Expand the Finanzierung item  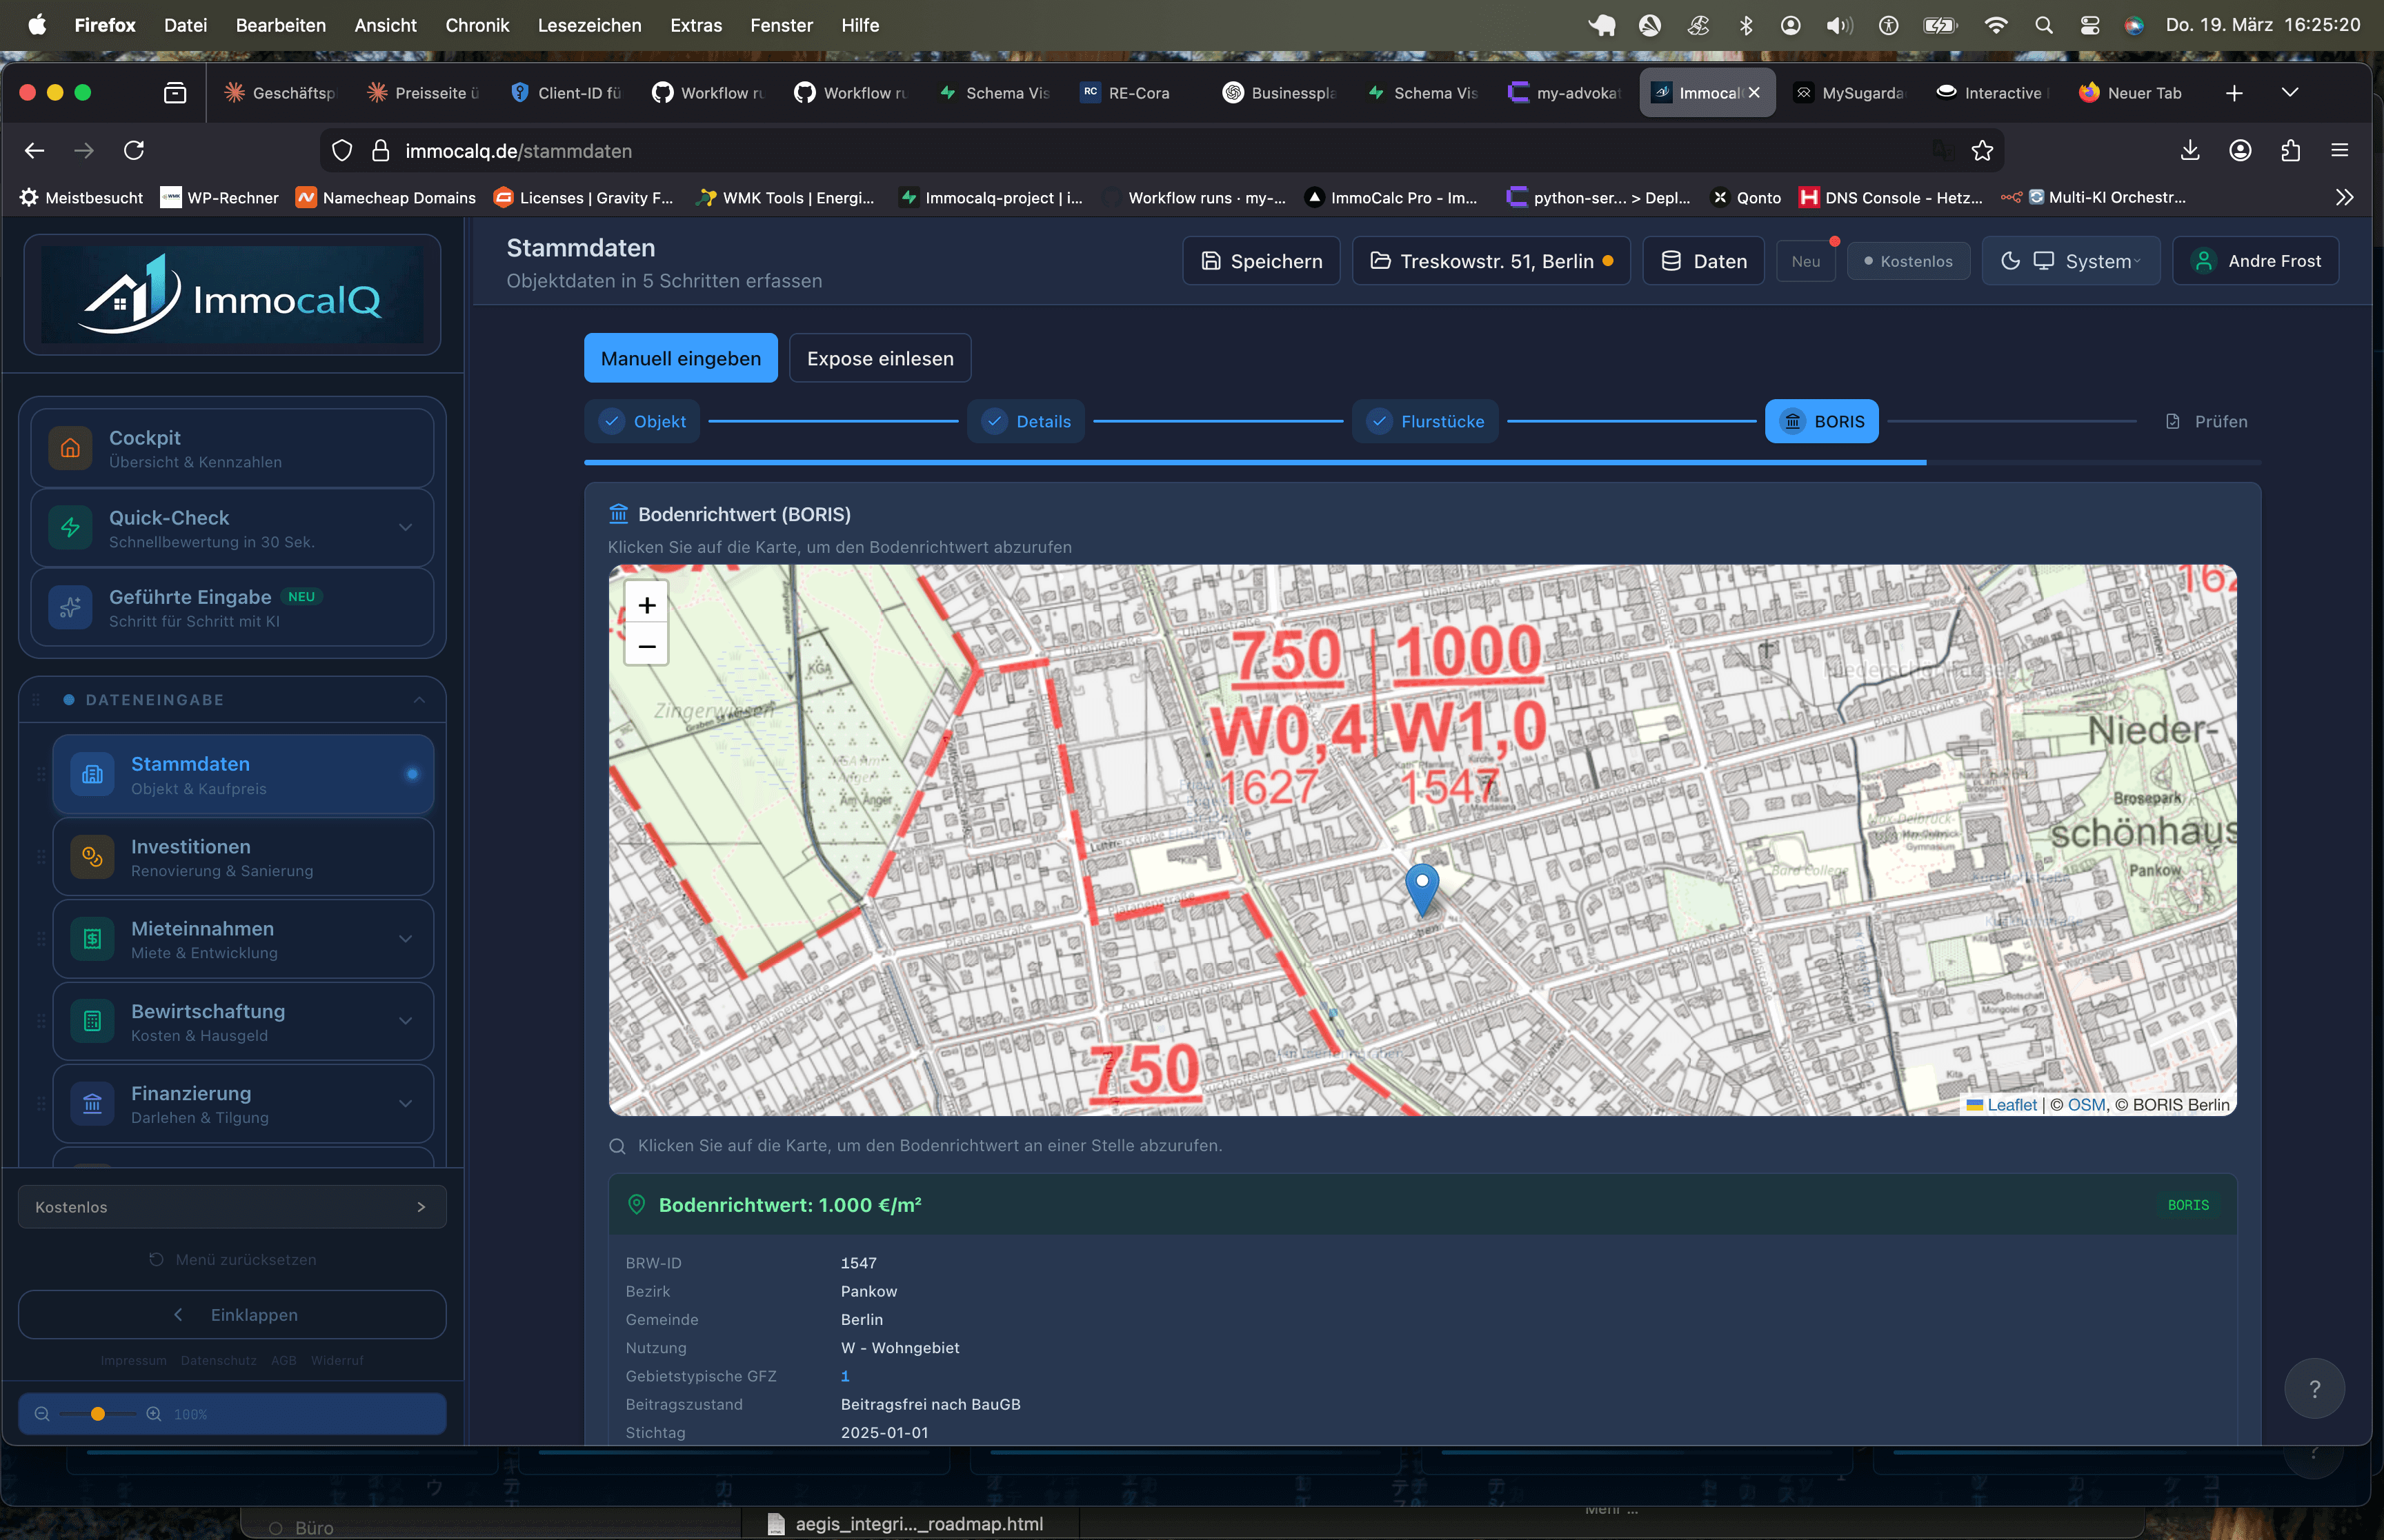click(x=405, y=1104)
